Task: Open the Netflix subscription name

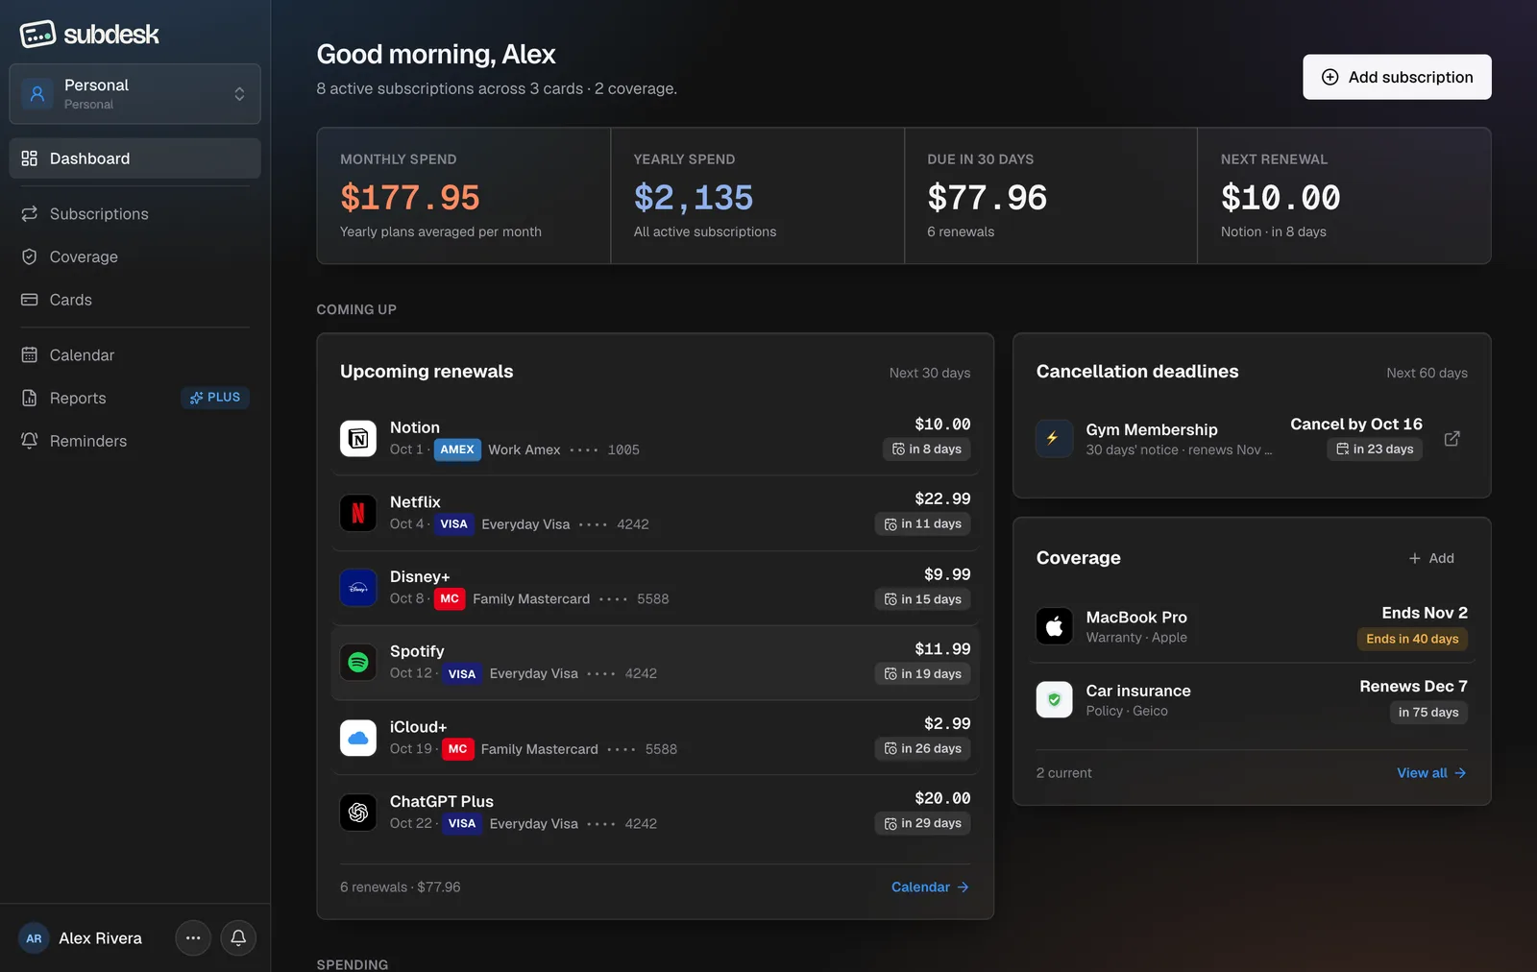Action: coord(415,502)
